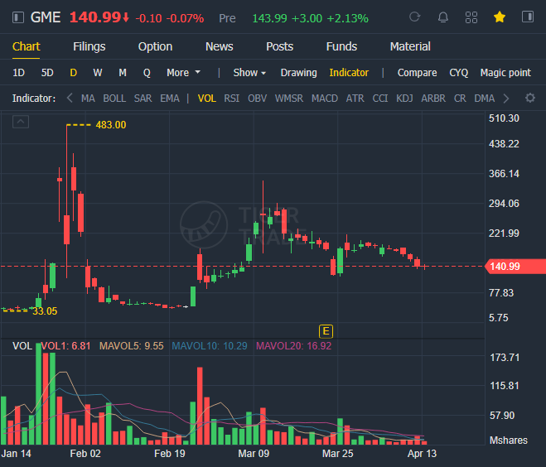Enable the EMA indicator
The image size is (546, 467).
(x=170, y=99)
